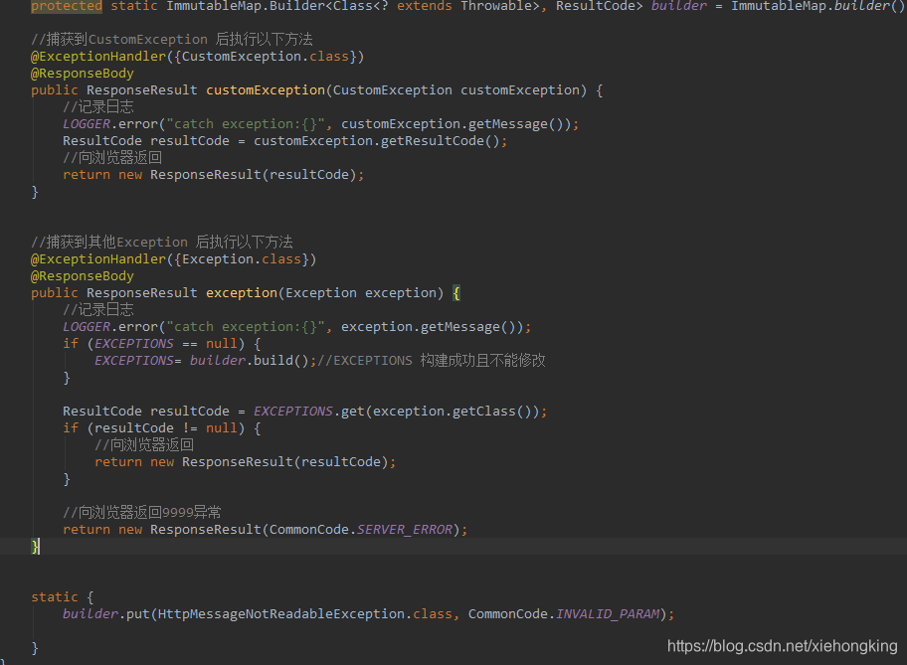Viewport: 907px width, 665px height.
Task: Click the EXCEPTIONS == null condition
Action: coord(164,343)
